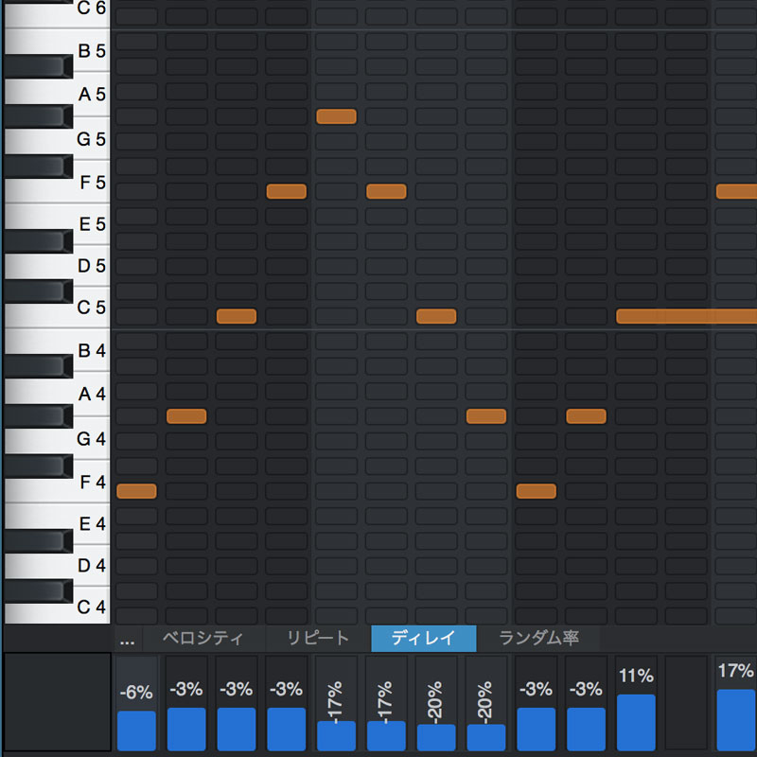Screen dimensions: 757x757
Task: Click the -6% delay bar of step 1
Action: coord(136,731)
